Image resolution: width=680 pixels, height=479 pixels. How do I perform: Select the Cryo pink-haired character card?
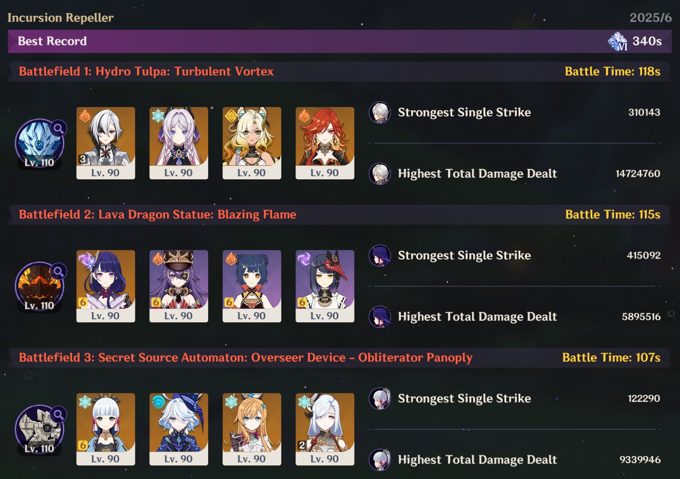[179, 143]
